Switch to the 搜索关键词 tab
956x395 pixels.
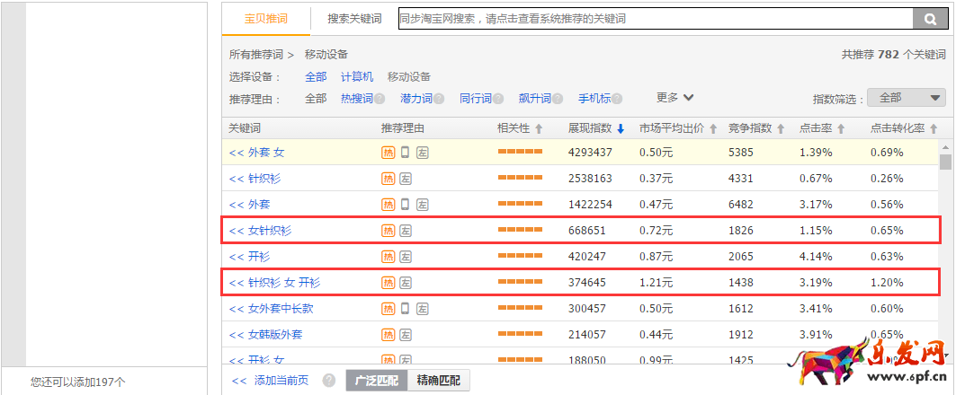coord(354,19)
